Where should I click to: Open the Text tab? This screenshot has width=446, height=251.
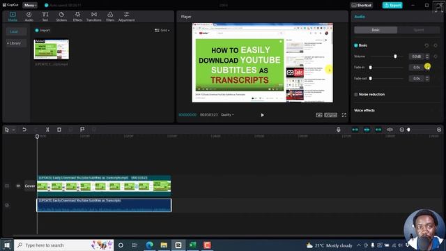click(x=45, y=17)
